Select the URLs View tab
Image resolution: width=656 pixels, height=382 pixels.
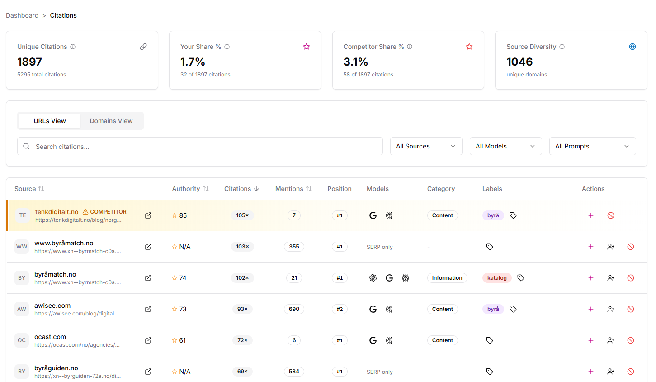[x=50, y=121]
